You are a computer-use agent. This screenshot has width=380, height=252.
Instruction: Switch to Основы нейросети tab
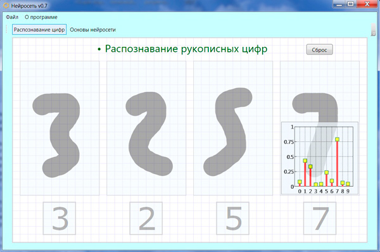click(92, 30)
